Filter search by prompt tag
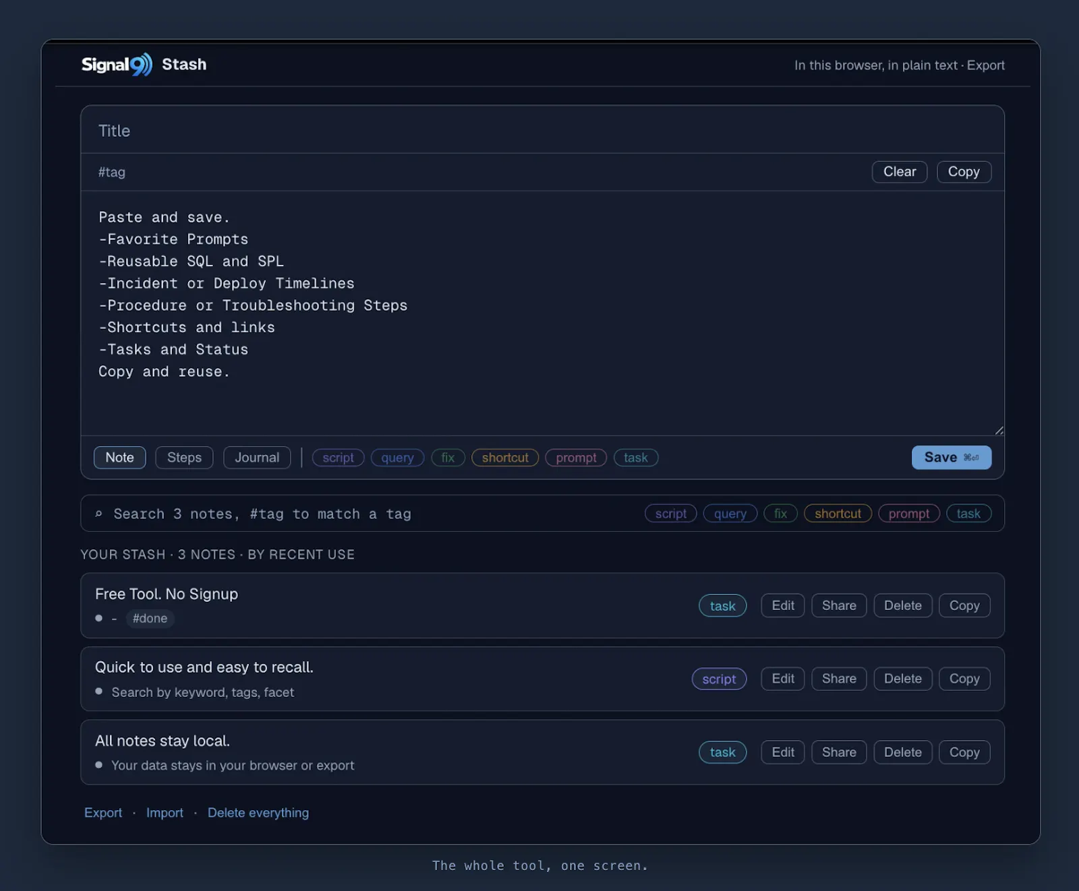The height and width of the screenshot is (891, 1079). click(909, 514)
